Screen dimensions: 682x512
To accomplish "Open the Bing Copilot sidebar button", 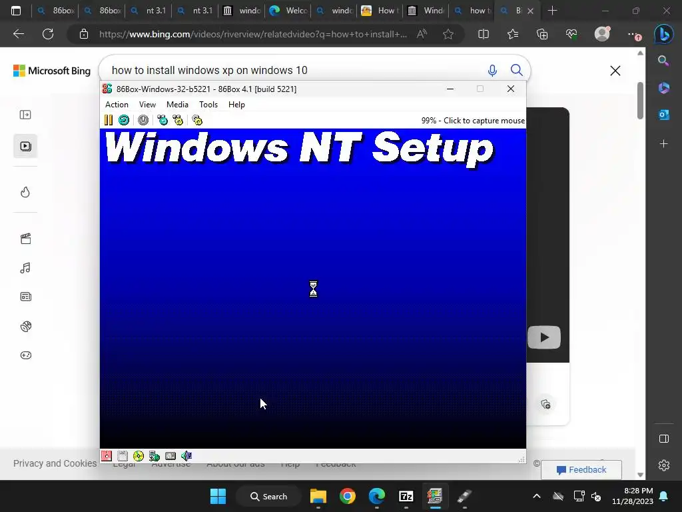I will tap(664, 34).
